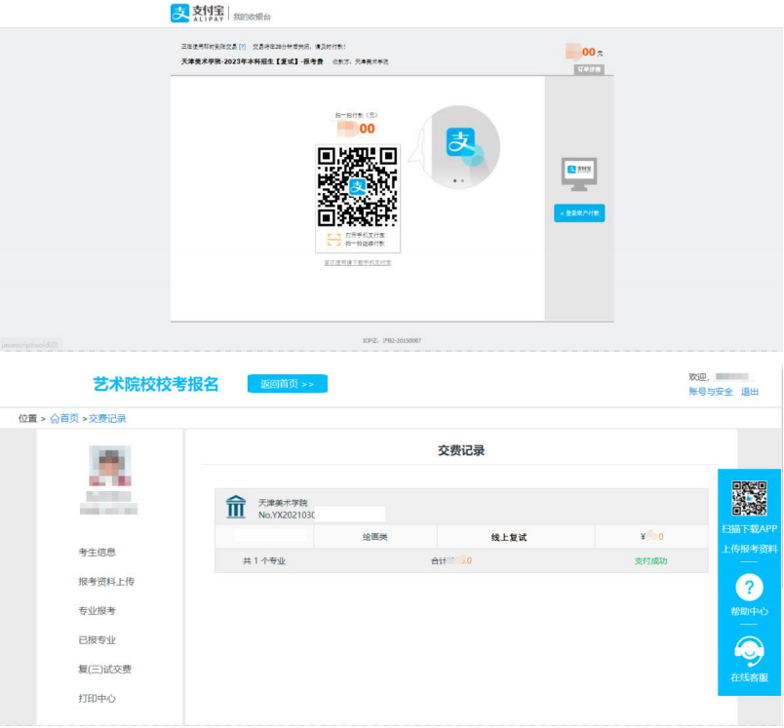Open 报考资料上传 in the sidebar

point(106,582)
